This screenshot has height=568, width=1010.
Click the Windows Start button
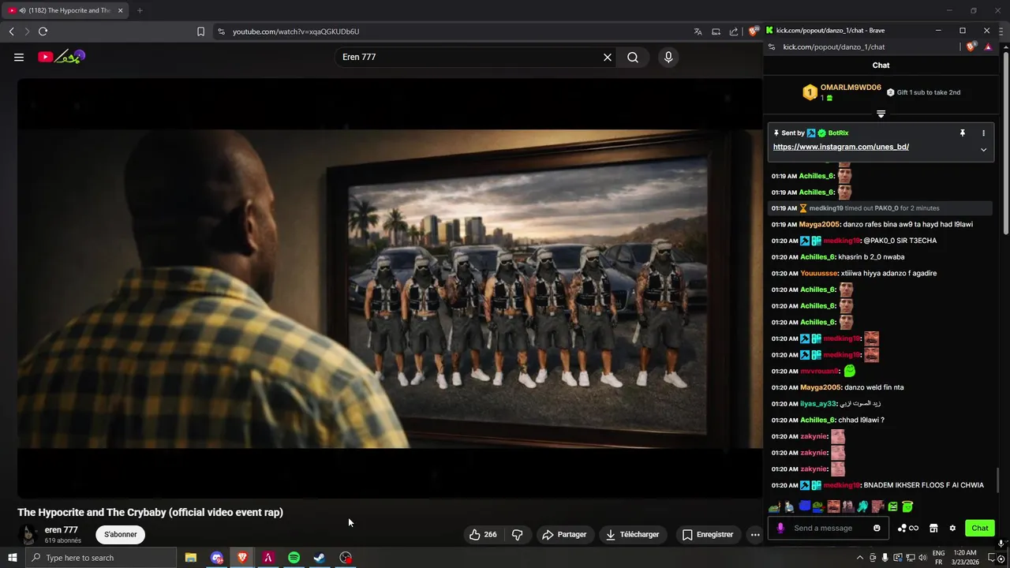[x=13, y=558]
